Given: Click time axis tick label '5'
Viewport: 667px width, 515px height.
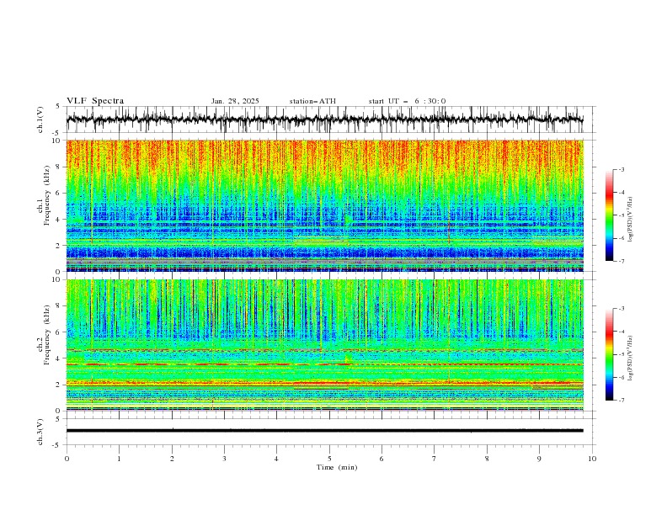Looking at the screenshot, I should 329,459.
